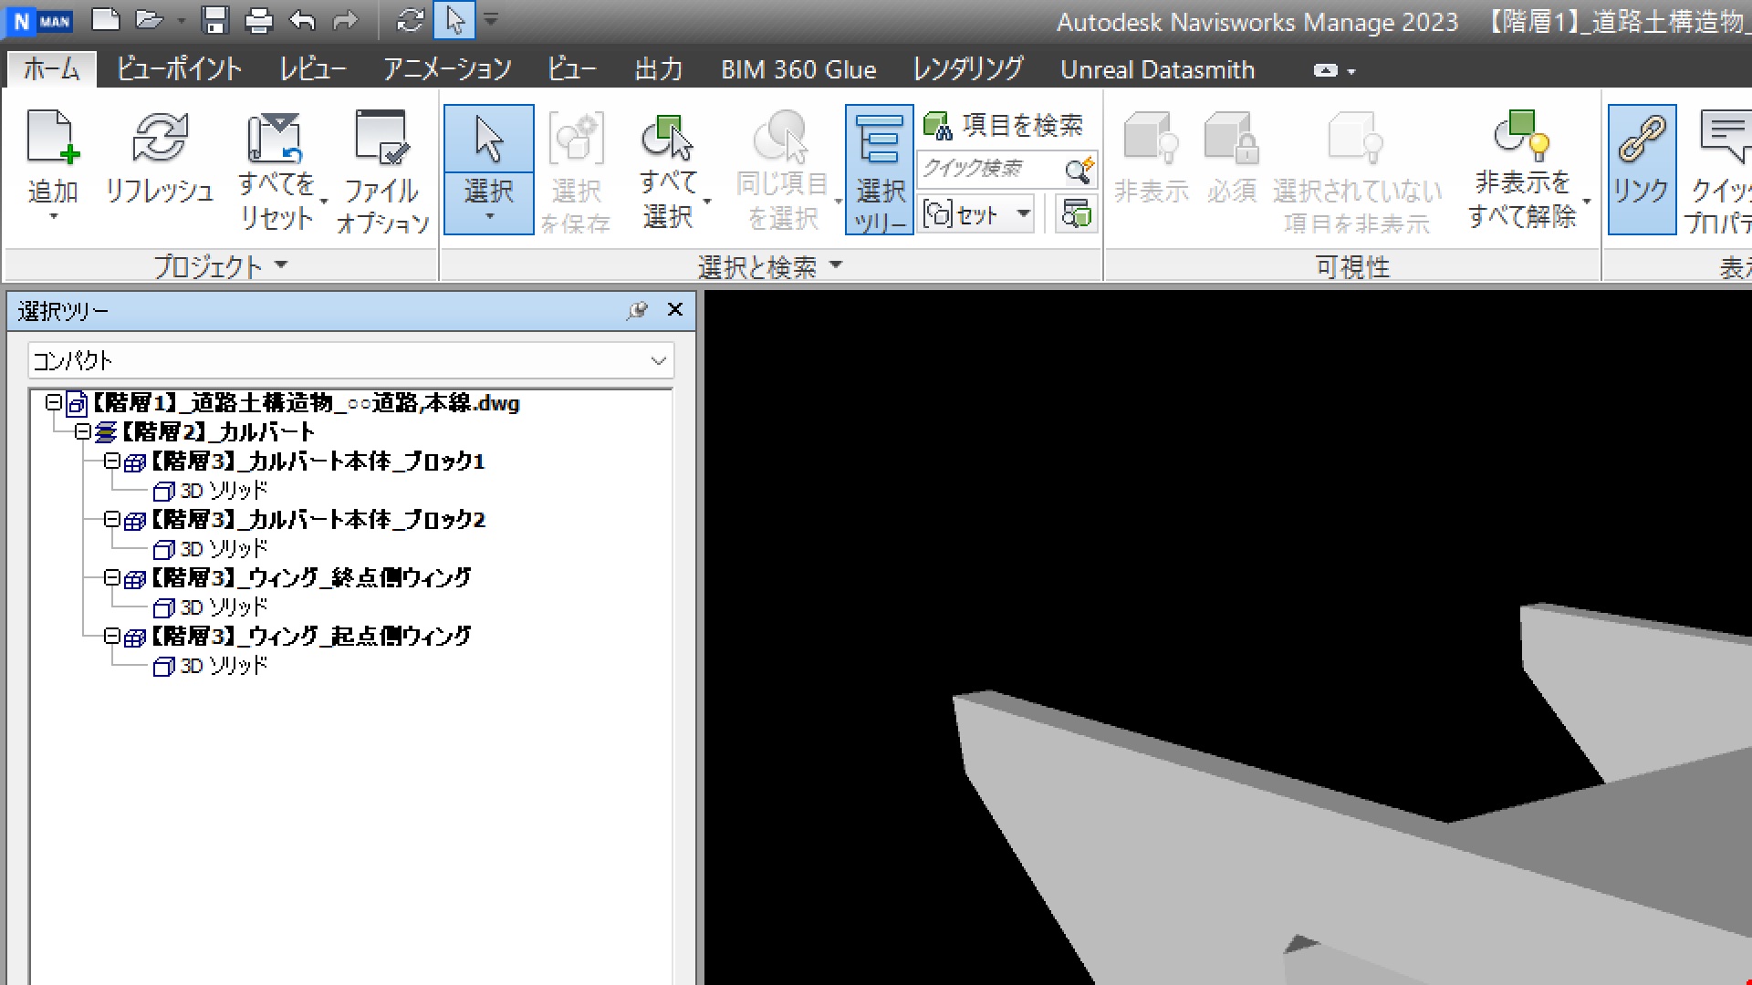Collapse the 【階層1】_道路土構造物 dwg node
The height and width of the screenshot is (985, 1752).
pos(54,402)
